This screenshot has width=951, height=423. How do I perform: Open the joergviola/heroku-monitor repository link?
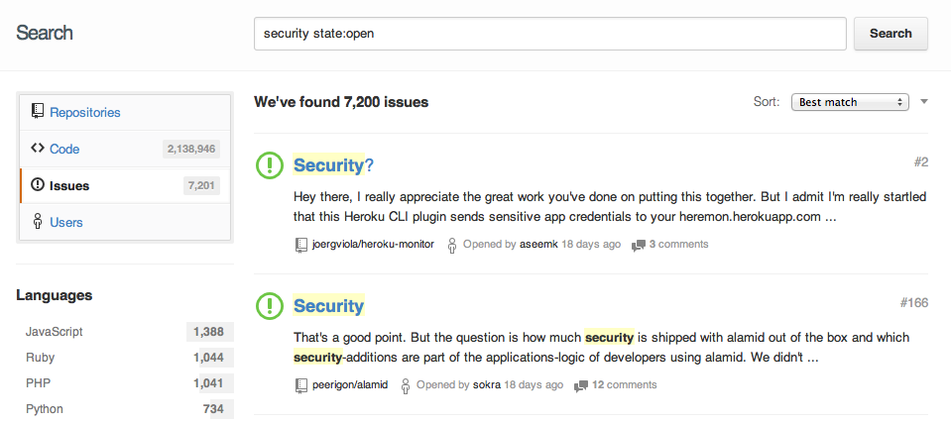point(372,245)
